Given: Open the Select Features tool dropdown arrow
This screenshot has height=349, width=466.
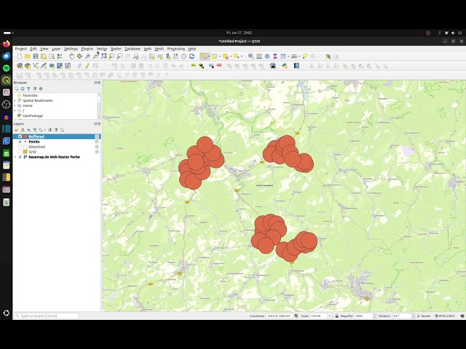Looking at the screenshot, I should pyautogui.click(x=209, y=57).
